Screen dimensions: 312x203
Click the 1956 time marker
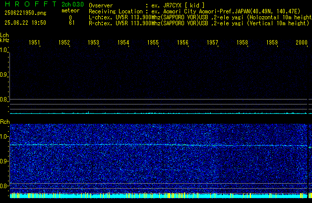coord(183,43)
